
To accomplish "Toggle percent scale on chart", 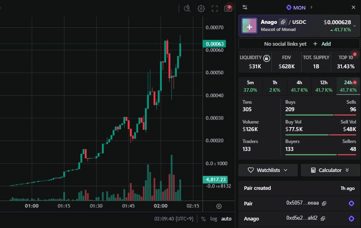I will point(203,218).
